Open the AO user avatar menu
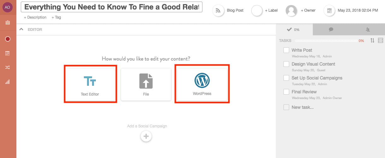 8,7
